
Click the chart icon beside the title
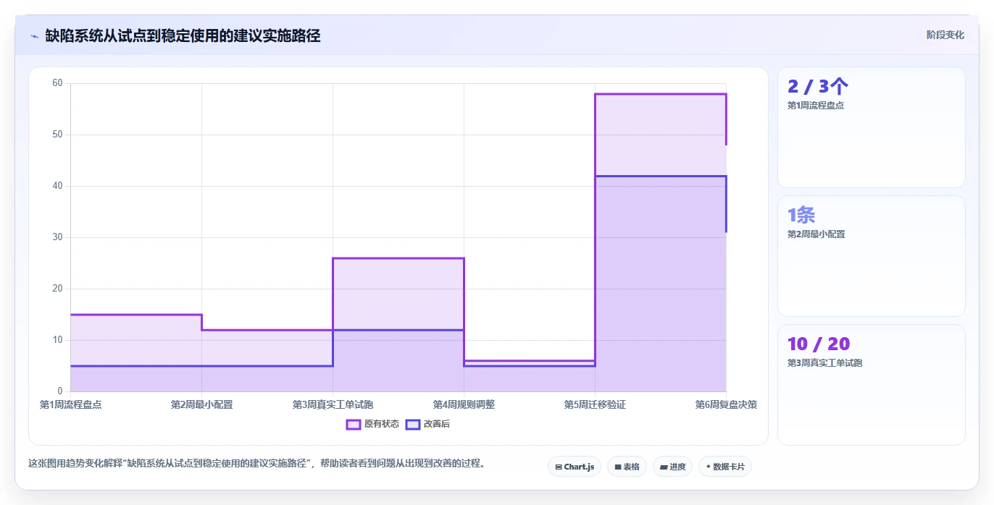(34, 35)
